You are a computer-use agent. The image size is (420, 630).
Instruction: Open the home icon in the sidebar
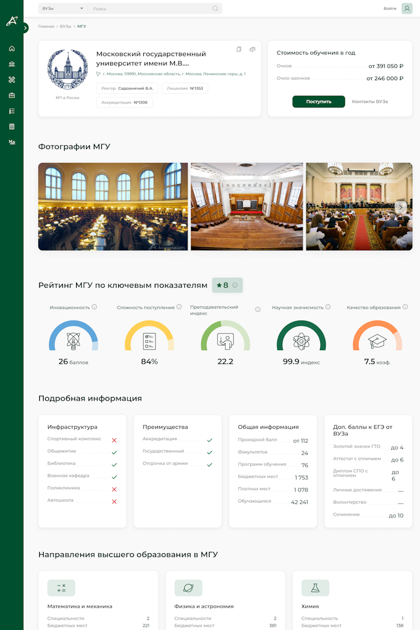(x=12, y=49)
